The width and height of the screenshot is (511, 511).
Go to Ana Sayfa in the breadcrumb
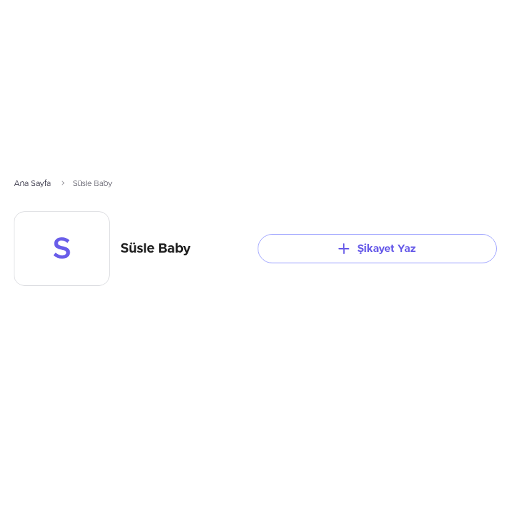32,183
